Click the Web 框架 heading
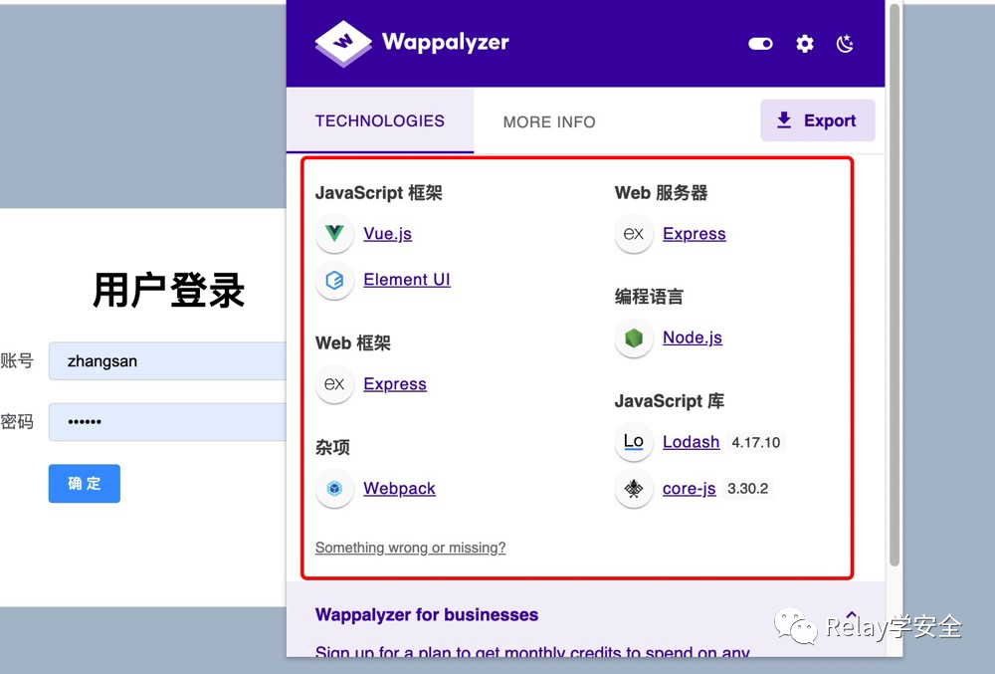The image size is (995, 674). coord(353,343)
